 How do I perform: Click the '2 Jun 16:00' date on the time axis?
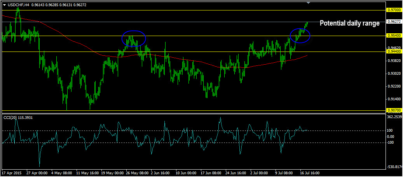[159, 173]
